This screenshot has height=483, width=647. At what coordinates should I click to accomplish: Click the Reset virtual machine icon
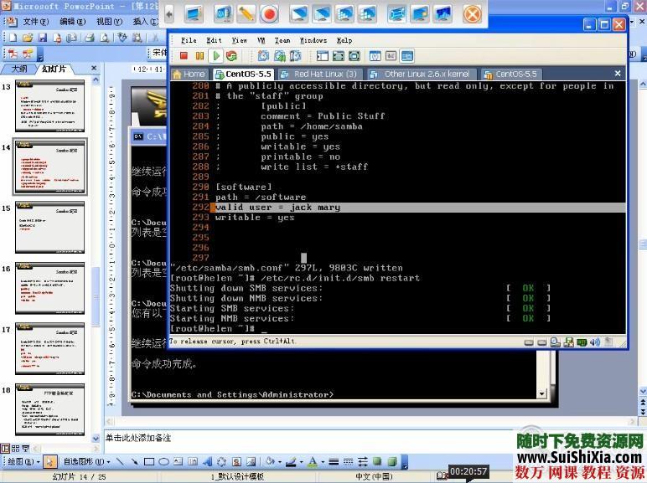click(x=231, y=55)
